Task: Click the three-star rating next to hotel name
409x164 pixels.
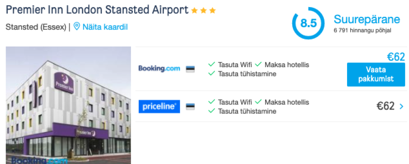Action: [203, 11]
